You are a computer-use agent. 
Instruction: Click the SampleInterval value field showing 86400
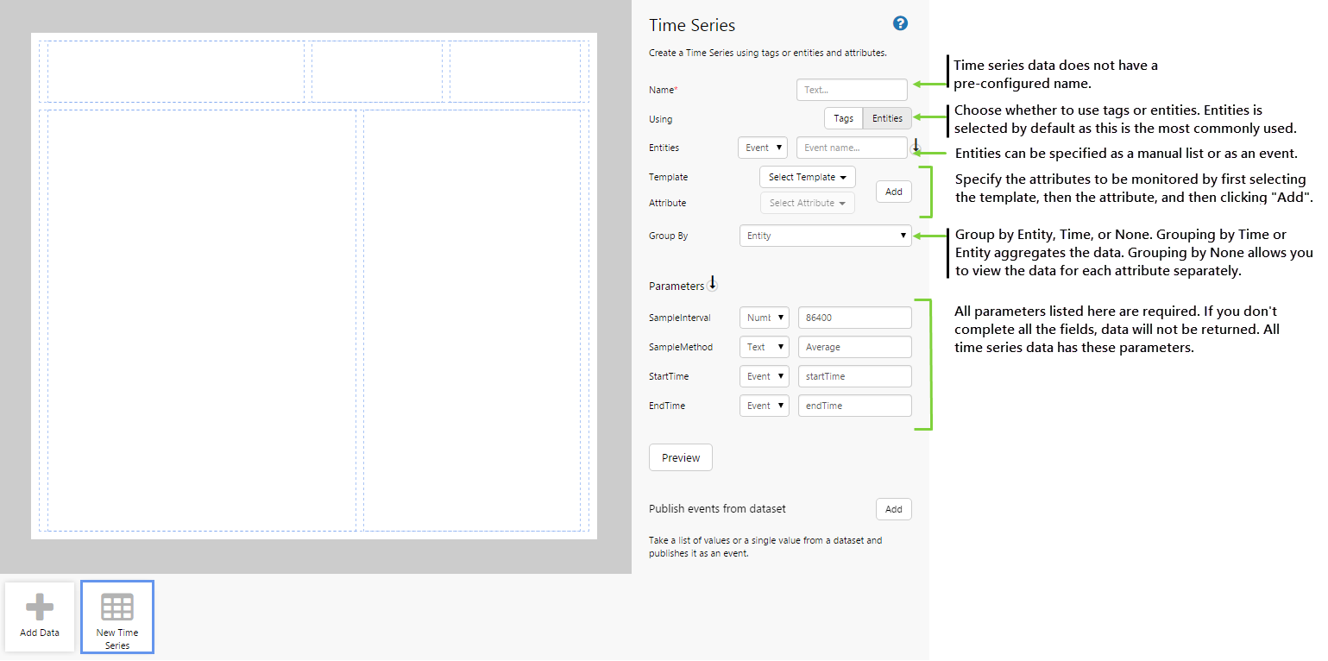pyautogui.click(x=854, y=318)
